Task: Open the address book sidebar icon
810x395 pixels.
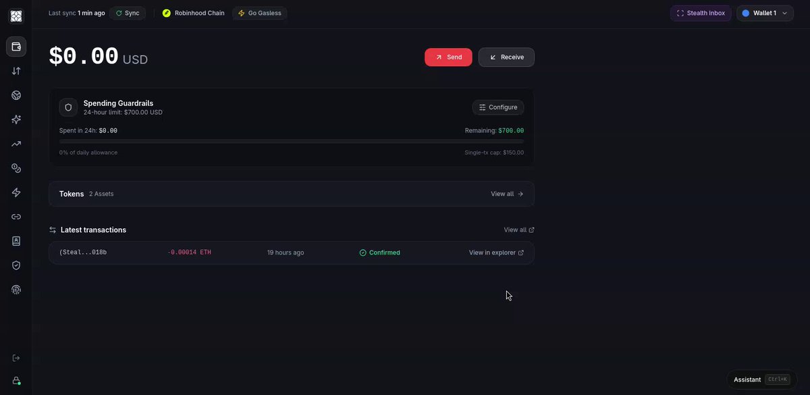Action: pyautogui.click(x=16, y=241)
